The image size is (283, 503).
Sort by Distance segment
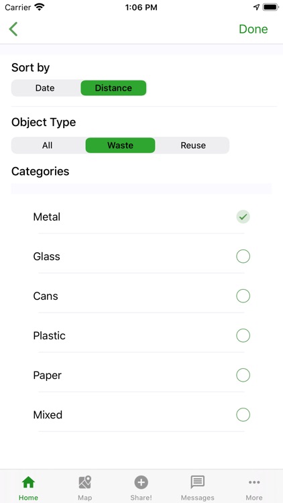click(113, 88)
